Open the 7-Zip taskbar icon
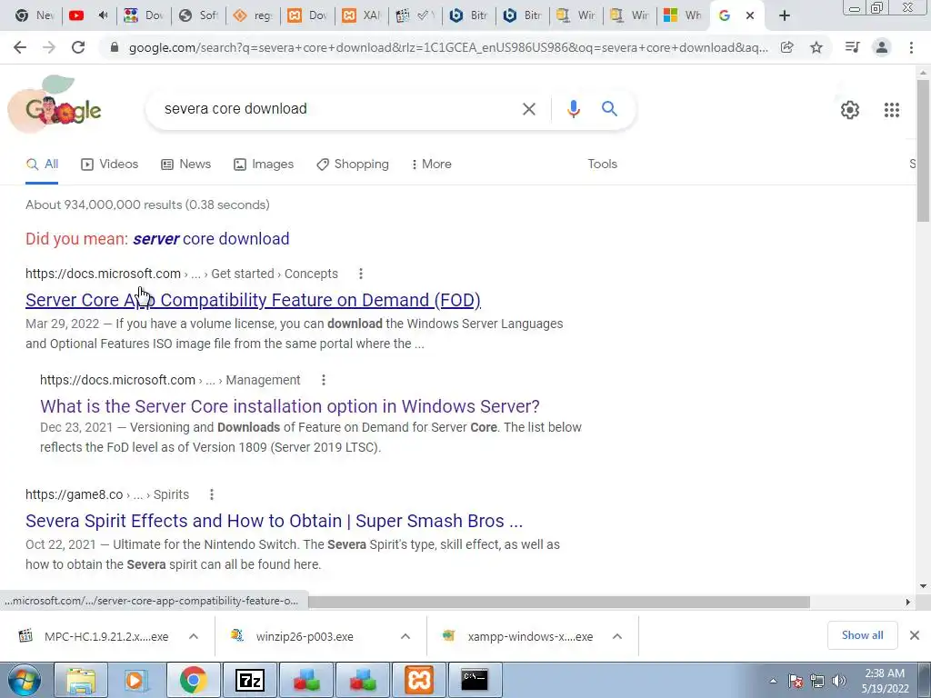Viewport: 931px width, 698px height. [250, 681]
